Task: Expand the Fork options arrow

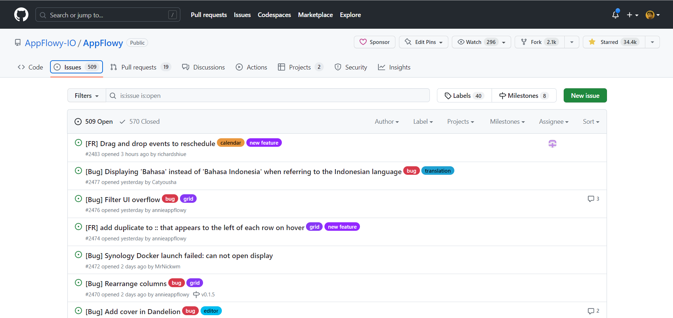Action: [572, 42]
